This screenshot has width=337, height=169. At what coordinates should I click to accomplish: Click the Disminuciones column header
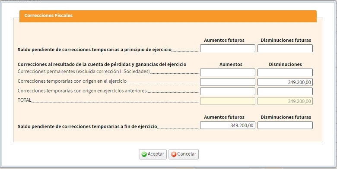[285, 64]
